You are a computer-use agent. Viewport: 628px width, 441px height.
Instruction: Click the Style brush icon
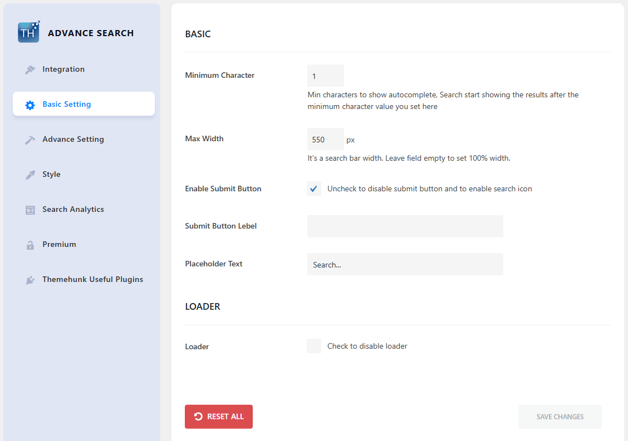(30, 174)
